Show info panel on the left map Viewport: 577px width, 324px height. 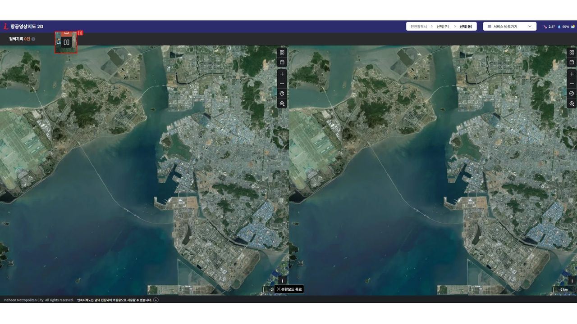click(x=282, y=280)
